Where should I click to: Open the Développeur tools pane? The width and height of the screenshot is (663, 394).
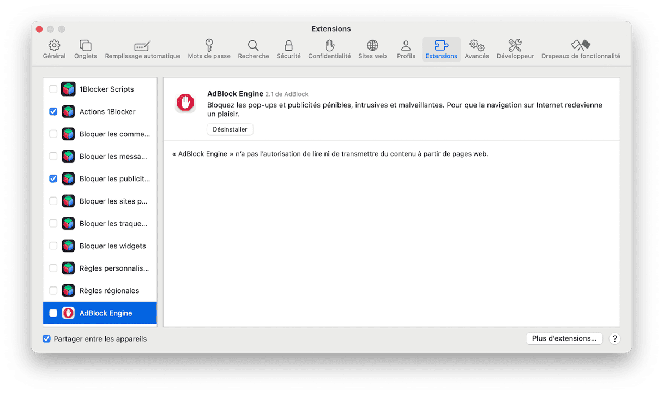[x=515, y=49]
